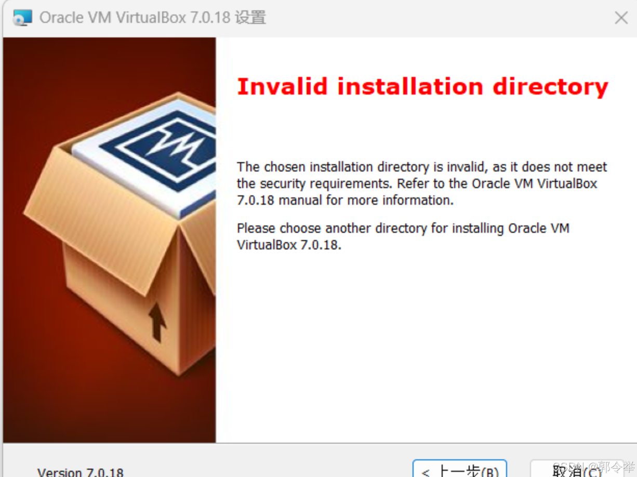The width and height of the screenshot is (637, 477).
Task: Click the Please choose another directory paragraph
Action: [x=403, y=236]
